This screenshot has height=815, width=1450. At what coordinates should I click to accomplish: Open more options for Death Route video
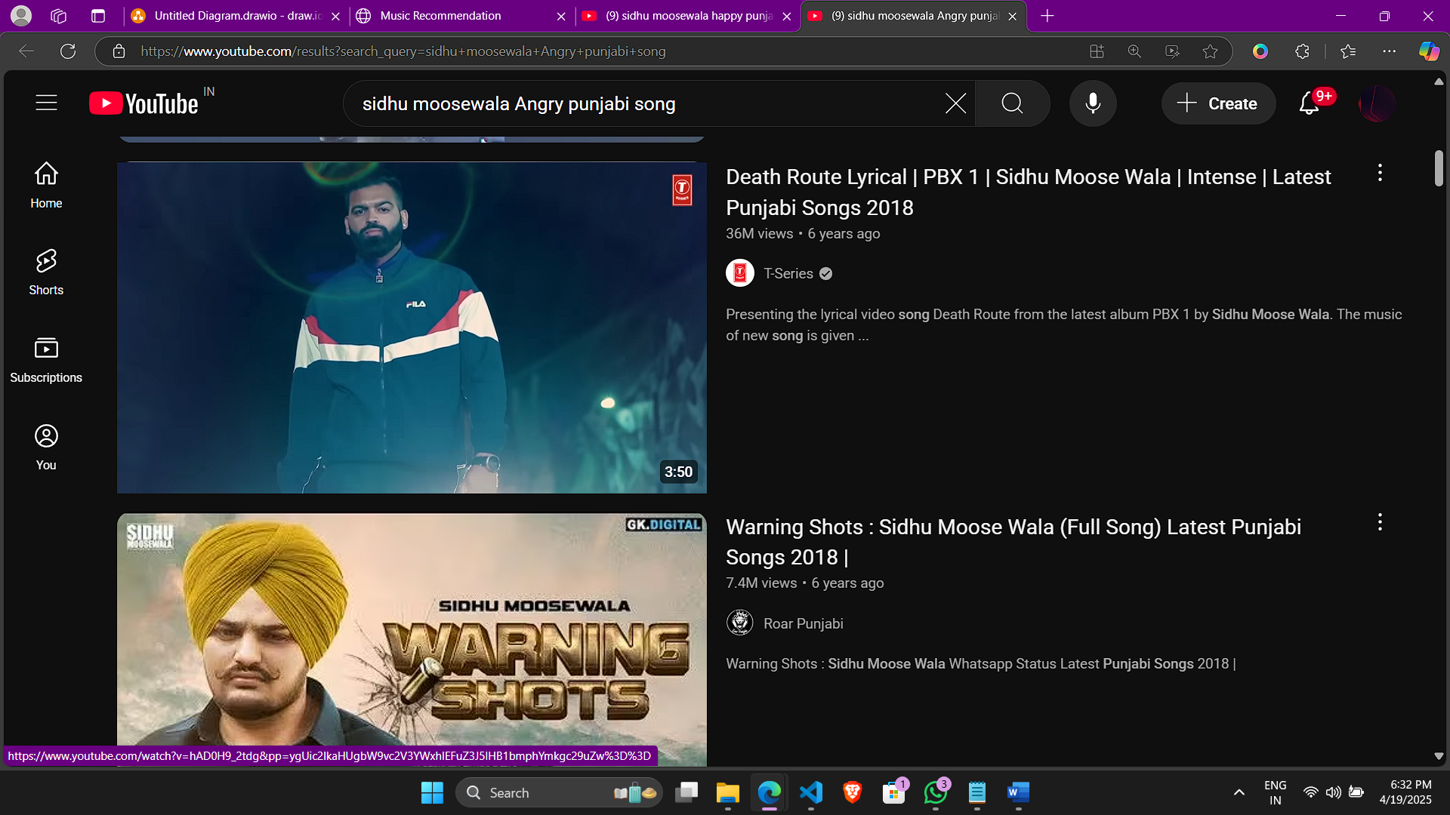pos(1380,173)
